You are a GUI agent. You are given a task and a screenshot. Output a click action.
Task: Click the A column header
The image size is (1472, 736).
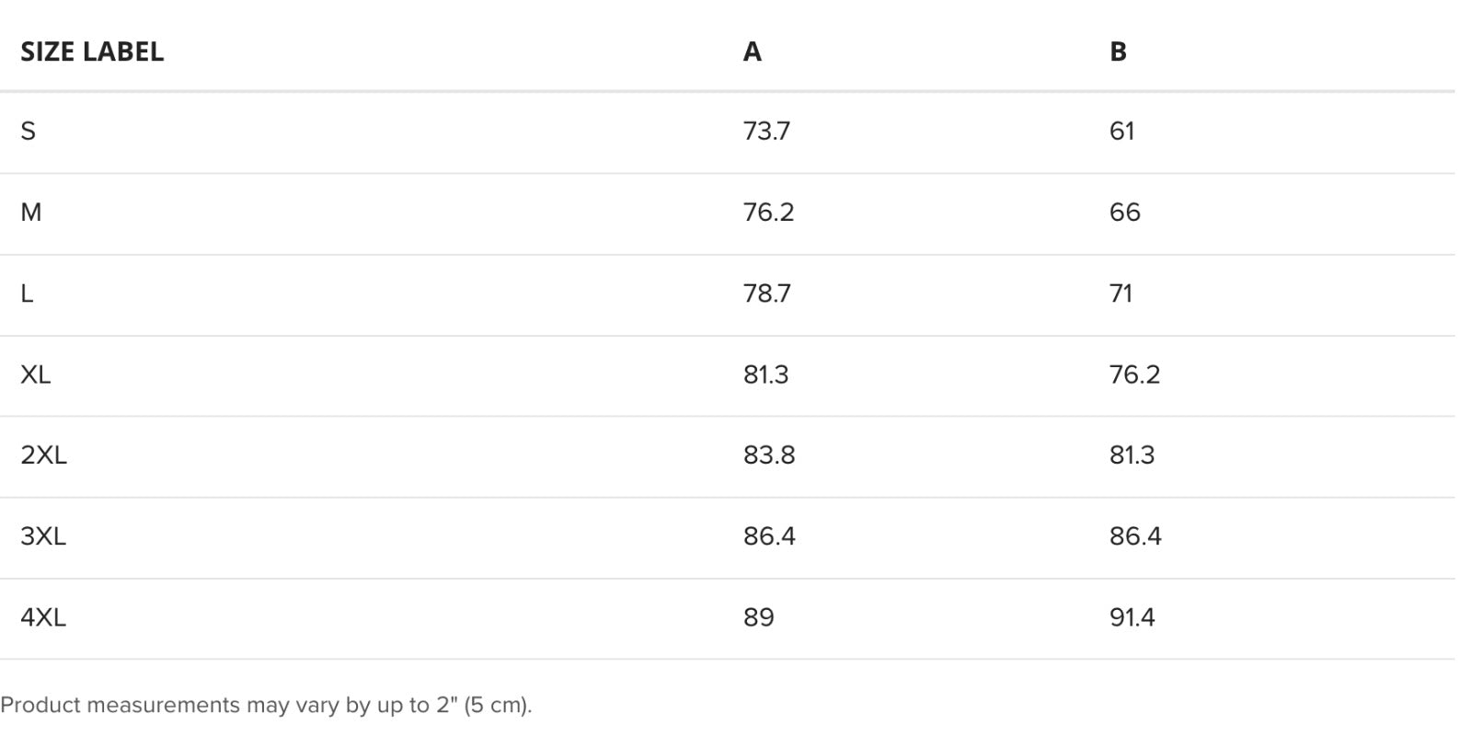point(752,52)
